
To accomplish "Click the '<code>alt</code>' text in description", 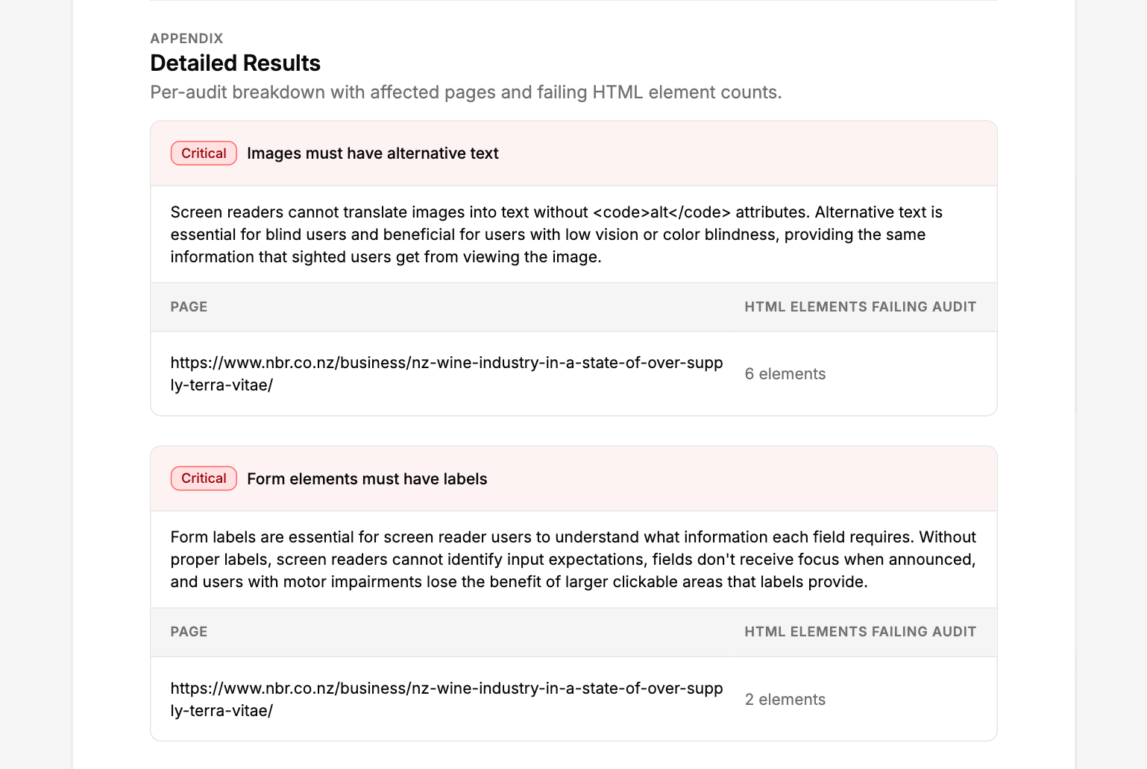I will (x=662, y=212).
